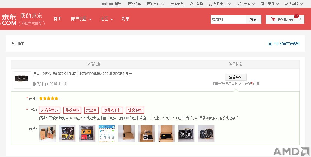Select the 大显存 tag
This screenshot has width=311, height=157.
[x=91, y=110]
